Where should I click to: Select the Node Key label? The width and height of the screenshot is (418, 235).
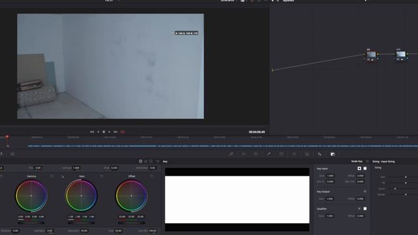(x=357, y=161)
